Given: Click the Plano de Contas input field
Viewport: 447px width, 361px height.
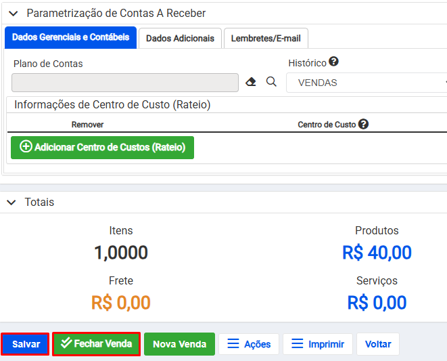Looking at the screenshot, I should point(125,83).
